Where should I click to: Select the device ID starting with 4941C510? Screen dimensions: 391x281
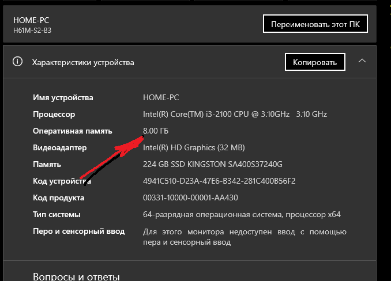coord(219,181)
